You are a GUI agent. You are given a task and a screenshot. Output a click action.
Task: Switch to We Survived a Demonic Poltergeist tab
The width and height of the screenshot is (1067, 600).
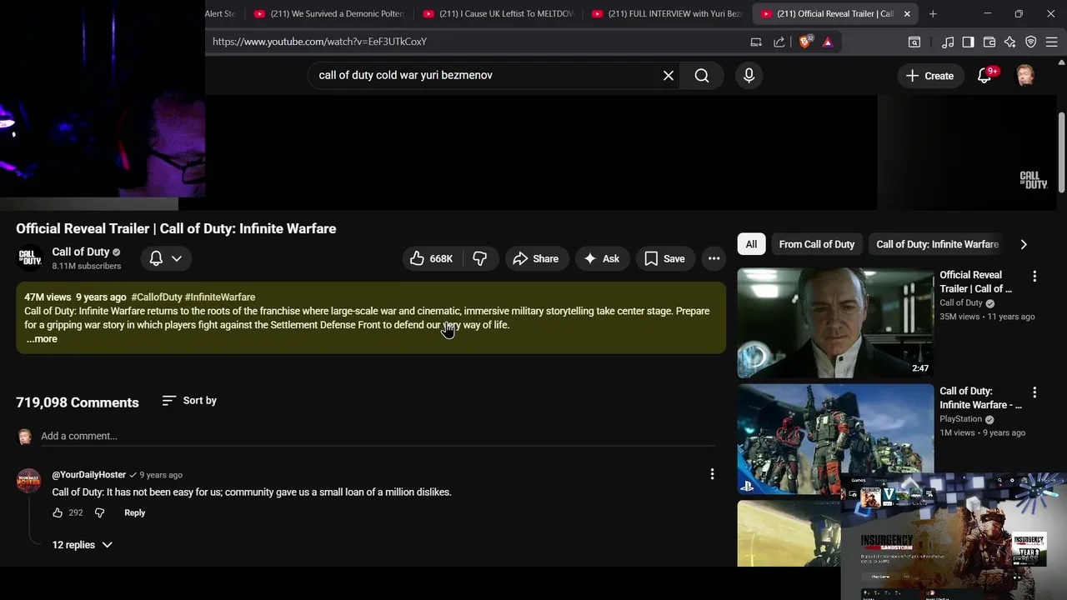329,13
